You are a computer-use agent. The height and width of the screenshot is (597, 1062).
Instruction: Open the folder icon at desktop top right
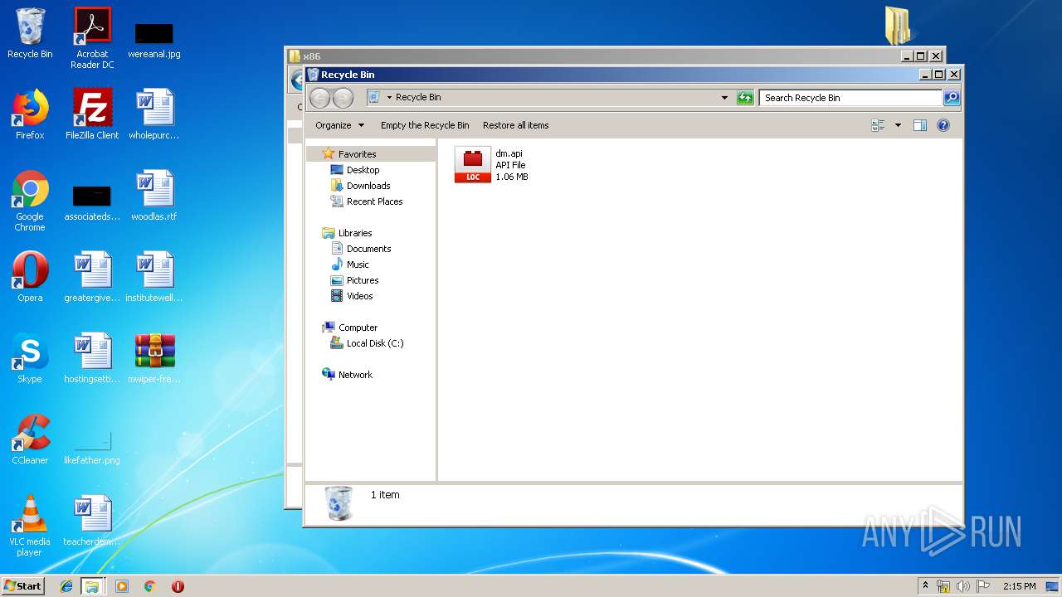[898, 25]
